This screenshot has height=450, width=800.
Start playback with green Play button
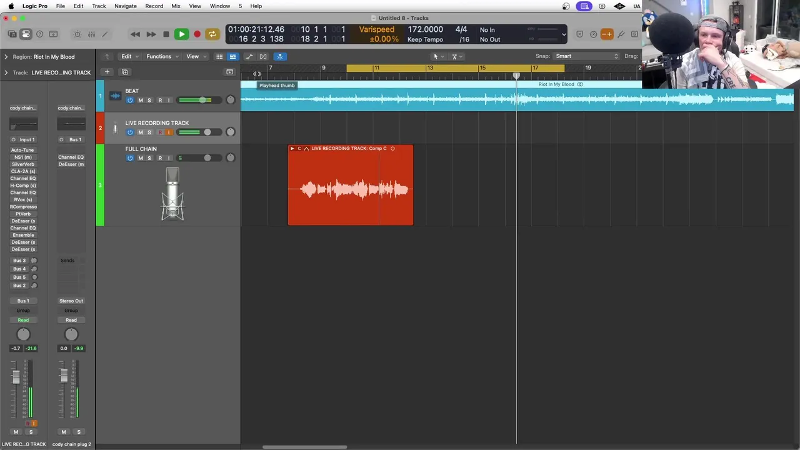[x=181, y=34]
